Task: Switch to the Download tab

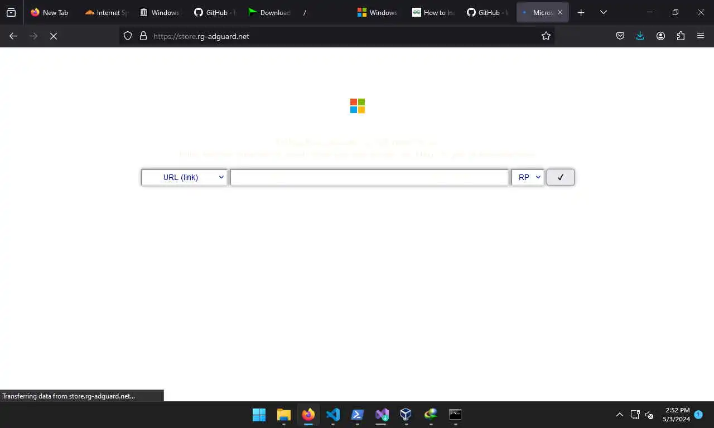Action: click(x=269, y=12)
